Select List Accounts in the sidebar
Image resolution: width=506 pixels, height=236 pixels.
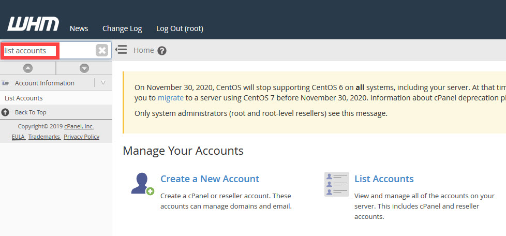(x=24, y=98)
